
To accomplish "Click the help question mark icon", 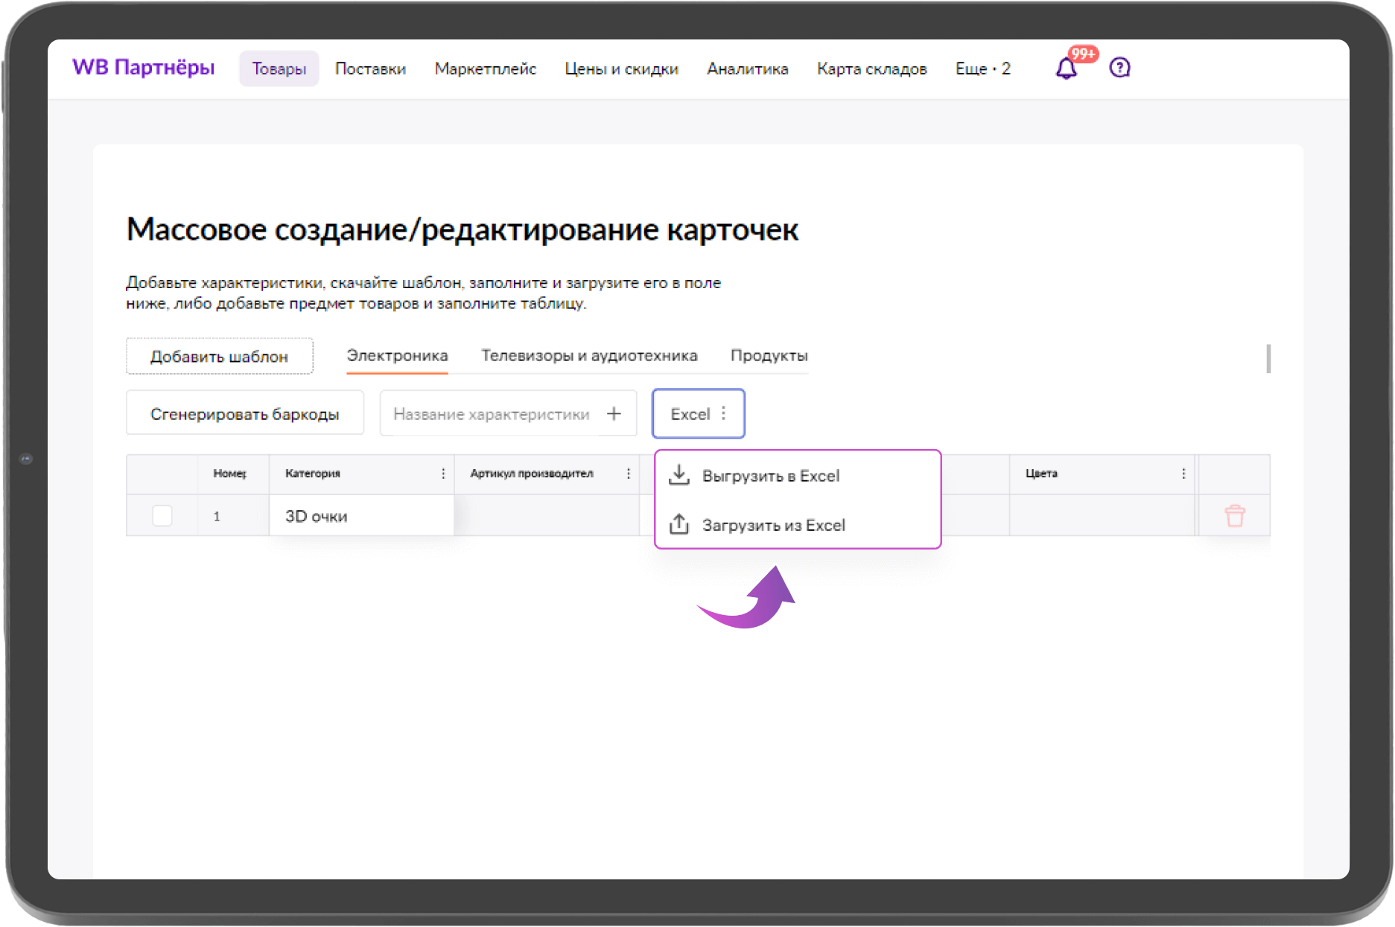I will coord(1119,69).
